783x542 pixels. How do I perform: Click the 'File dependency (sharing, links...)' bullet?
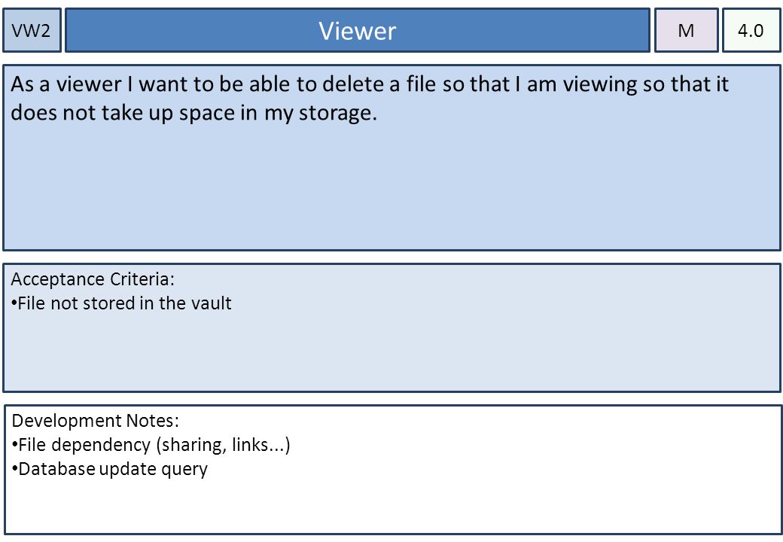point(151,445)
